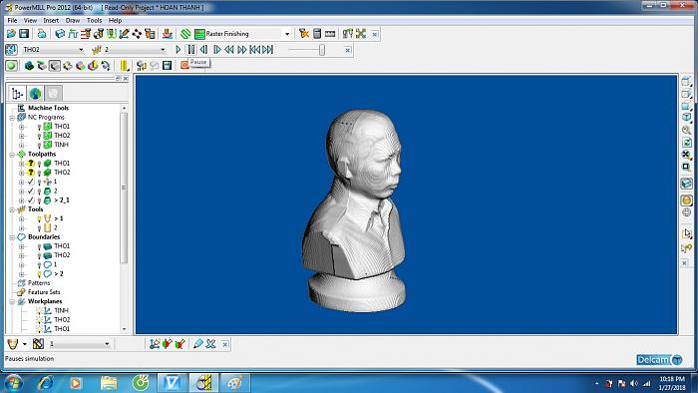Screen dimensions: 698x393
Task: Open tool number 2 dropdown in simulation toolbar
Action: click(x=163, y=50)
